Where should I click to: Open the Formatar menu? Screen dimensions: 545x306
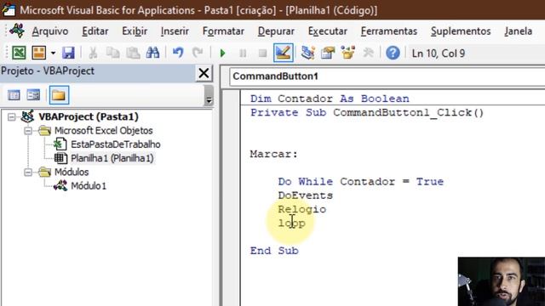point(223,31)
